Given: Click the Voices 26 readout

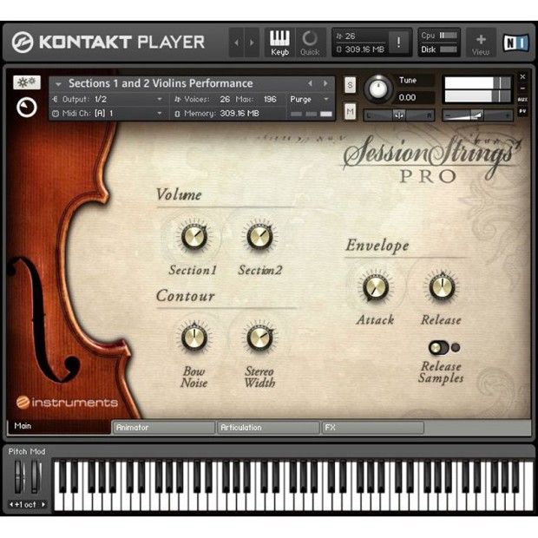Looking at the screenshot, I should [x=202, y=99].
